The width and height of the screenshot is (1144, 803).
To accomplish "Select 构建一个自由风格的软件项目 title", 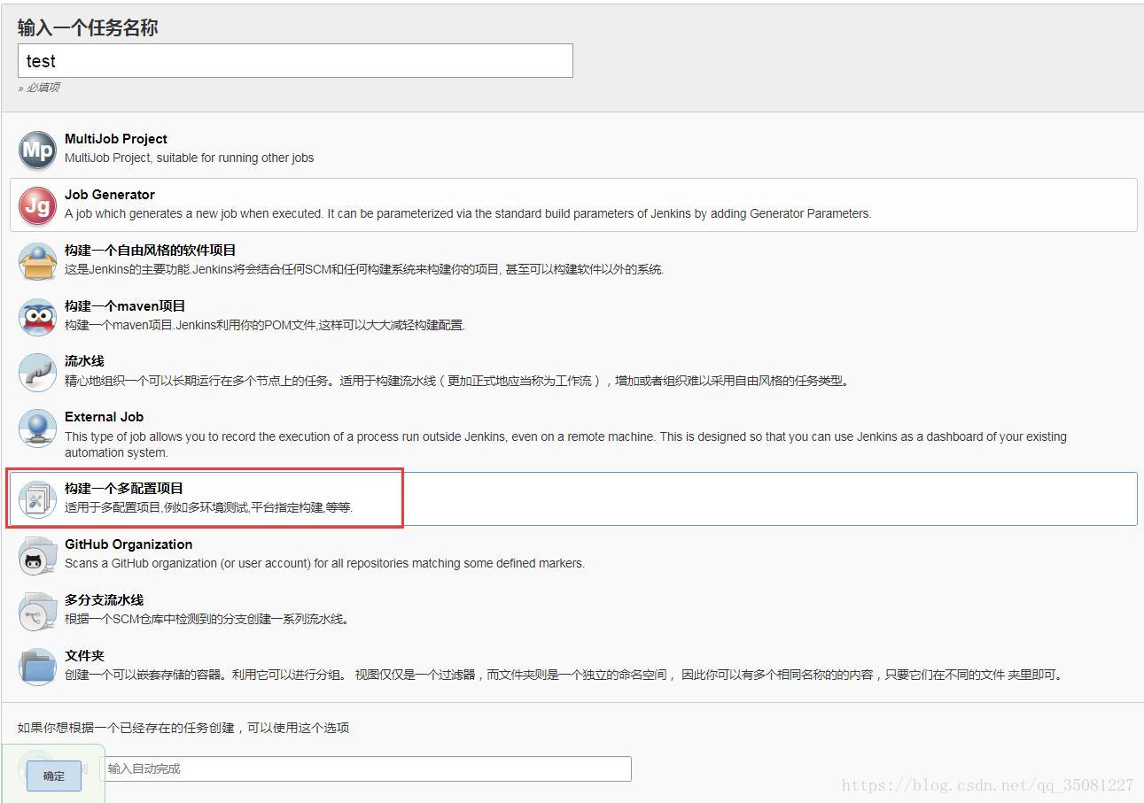I will point(151,251).
